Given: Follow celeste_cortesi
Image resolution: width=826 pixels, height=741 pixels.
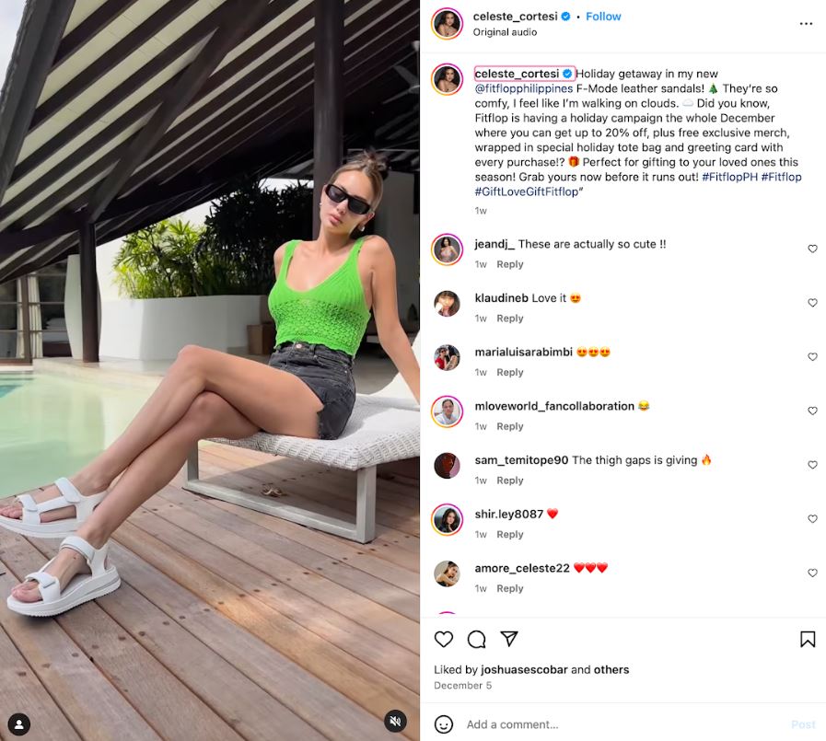Looking at the screenshot, I should [x=603, y=17].
